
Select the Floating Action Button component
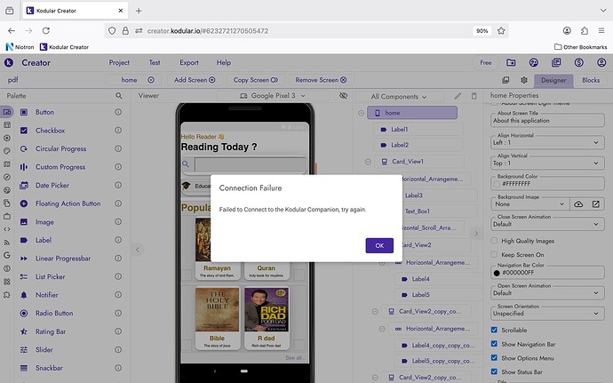(70, 203)
